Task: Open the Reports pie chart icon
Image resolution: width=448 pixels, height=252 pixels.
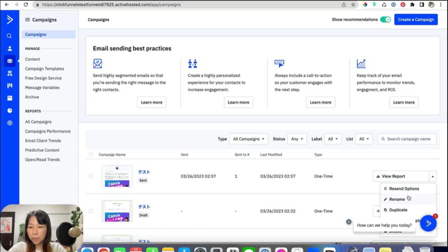Action: (9, 111)
